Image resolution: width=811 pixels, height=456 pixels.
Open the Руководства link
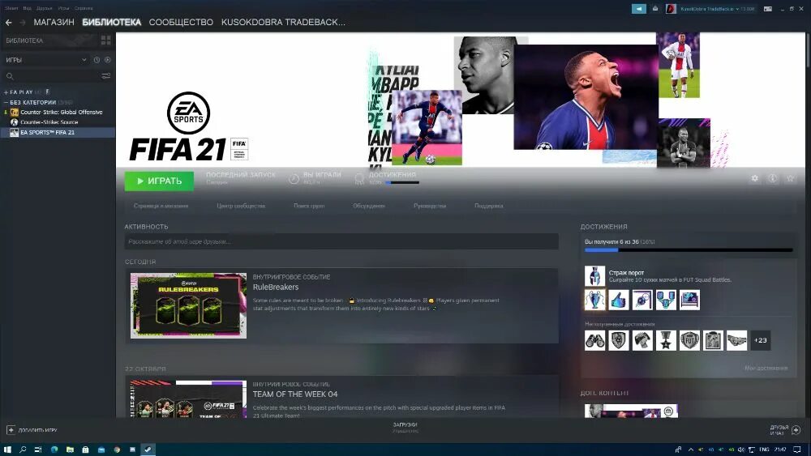(x=430, y=206)
